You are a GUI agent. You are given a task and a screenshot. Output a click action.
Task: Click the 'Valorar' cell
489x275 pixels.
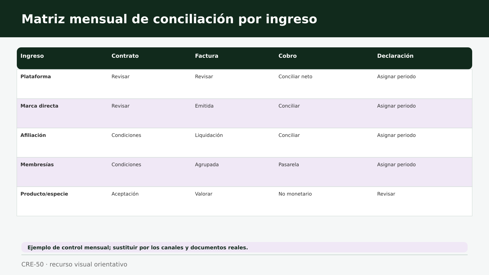[x=204, y=194]
